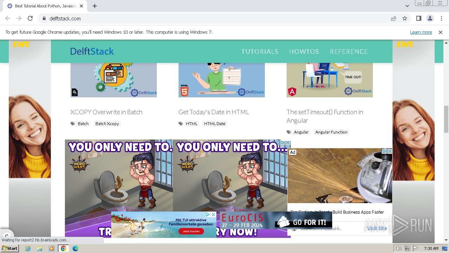Click the Visit Site ad link
This screenshot has width=449, height=253.
[377, 228]
